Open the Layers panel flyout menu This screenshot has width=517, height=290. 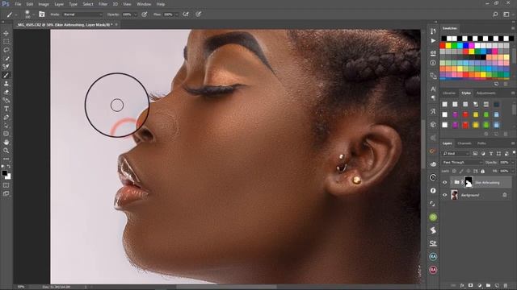[513, 143]
